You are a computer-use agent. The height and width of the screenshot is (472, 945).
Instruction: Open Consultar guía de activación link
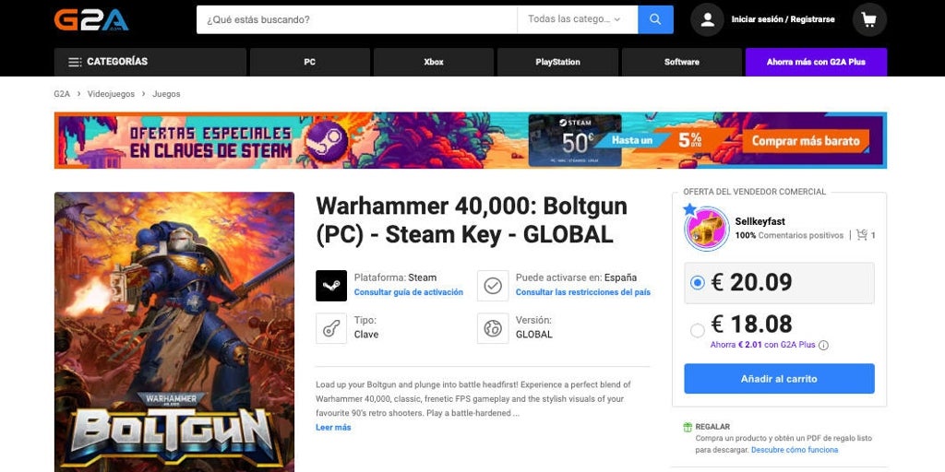coord(409,292)
